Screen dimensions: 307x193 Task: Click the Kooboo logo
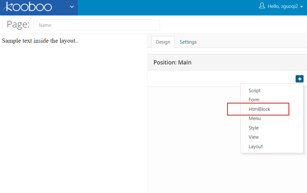pyautogui.click(x=28, y=7)
